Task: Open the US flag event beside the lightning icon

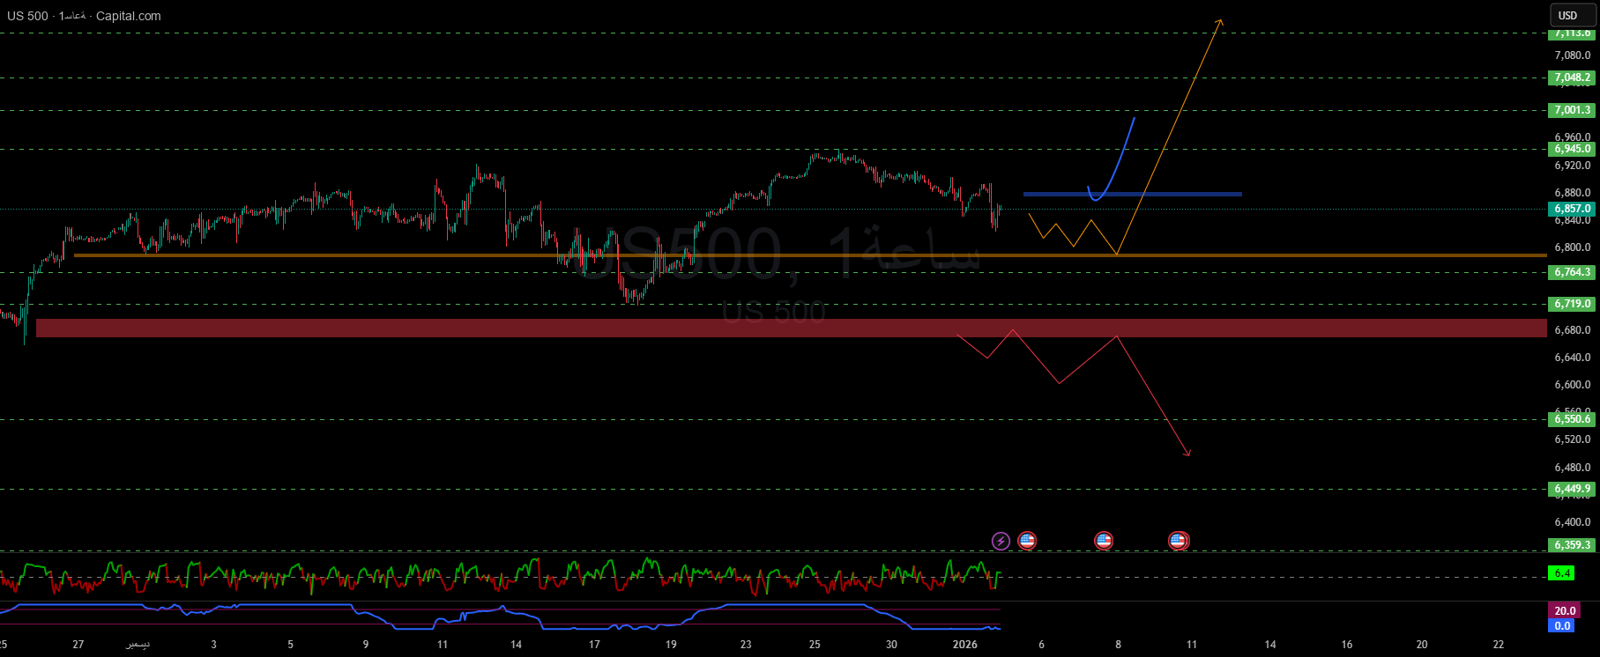Action: (1027, 541)
